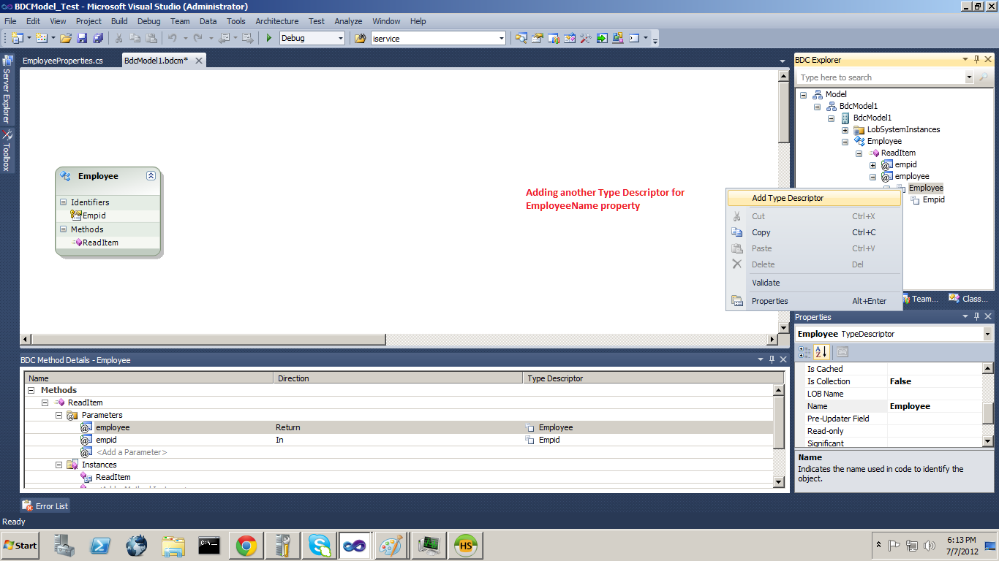Click the BDC Explorer search magnifier icon
Image resolution: width=999 pixels, height=561 pixels.
(x=983, y=77)
